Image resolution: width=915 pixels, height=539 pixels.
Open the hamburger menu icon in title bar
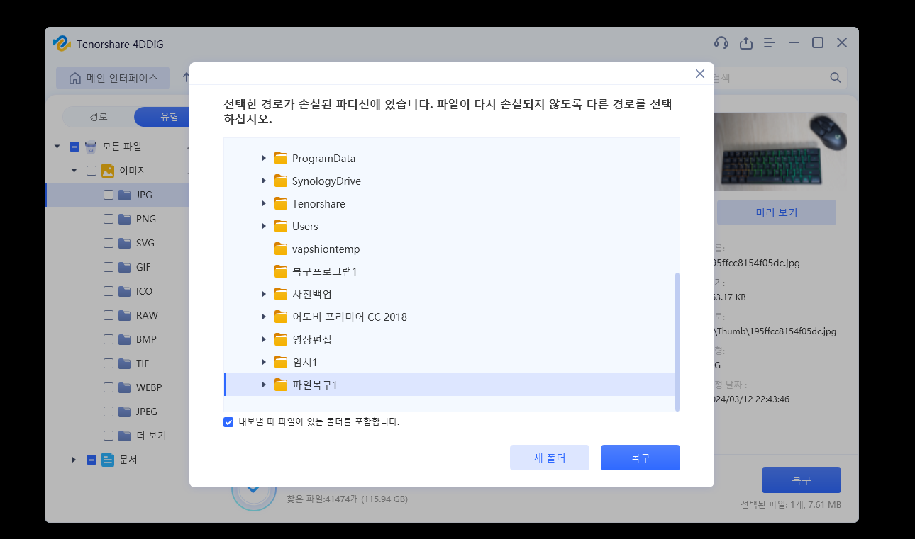[770, 42]
